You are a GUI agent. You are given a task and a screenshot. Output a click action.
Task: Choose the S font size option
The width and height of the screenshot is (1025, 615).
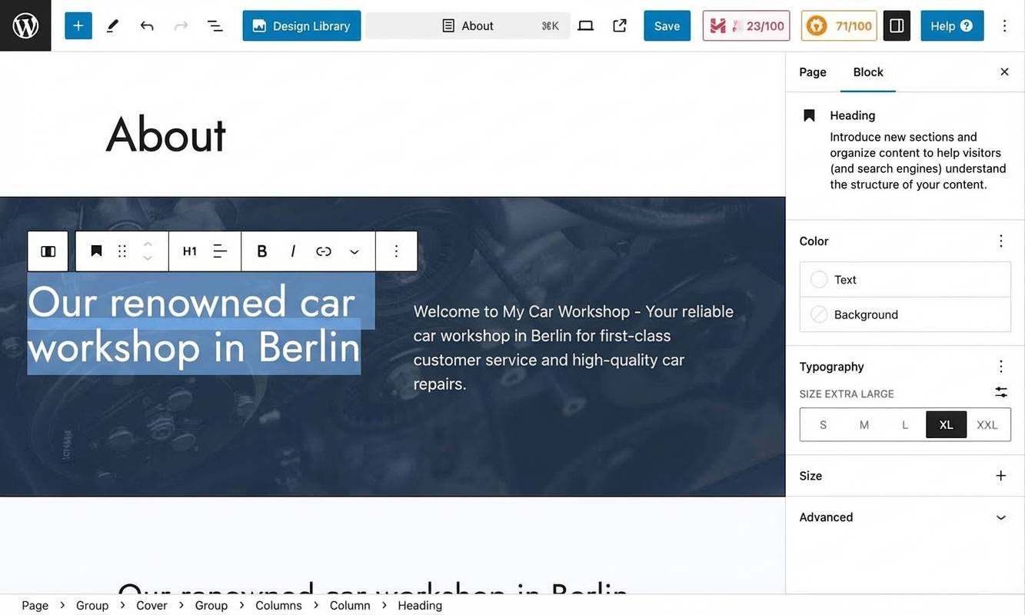pos(823,424)
